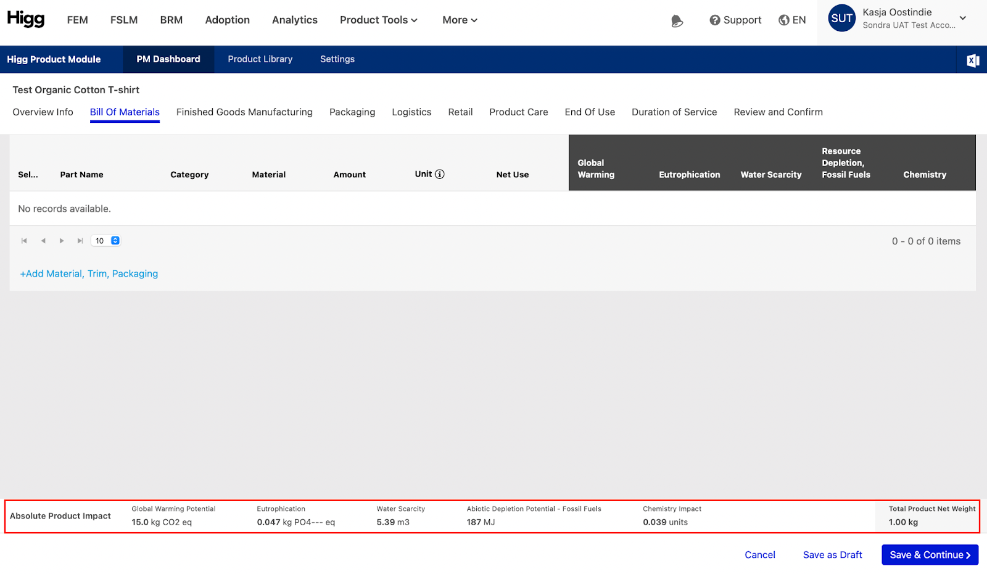
Task: Go to last page of table
Action: (x=80, y=241)
